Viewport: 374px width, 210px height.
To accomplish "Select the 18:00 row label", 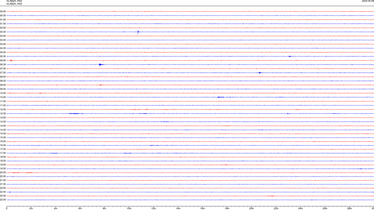I will click(x=3, y=157).
